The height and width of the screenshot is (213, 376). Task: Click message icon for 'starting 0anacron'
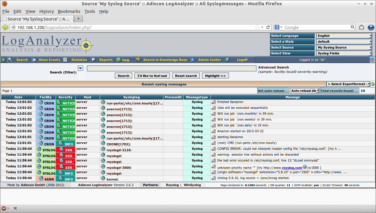[x=214, y=137]
